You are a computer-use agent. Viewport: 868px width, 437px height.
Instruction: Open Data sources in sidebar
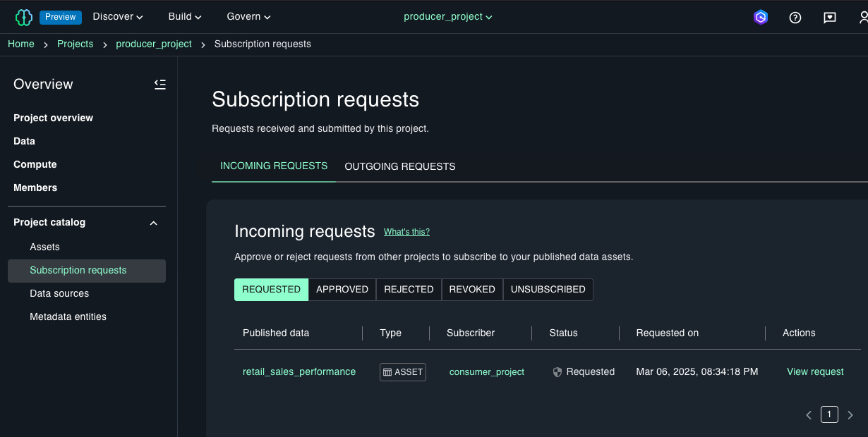[59, 294]
